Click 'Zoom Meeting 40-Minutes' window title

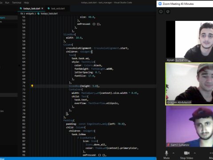tap(178, 4)
